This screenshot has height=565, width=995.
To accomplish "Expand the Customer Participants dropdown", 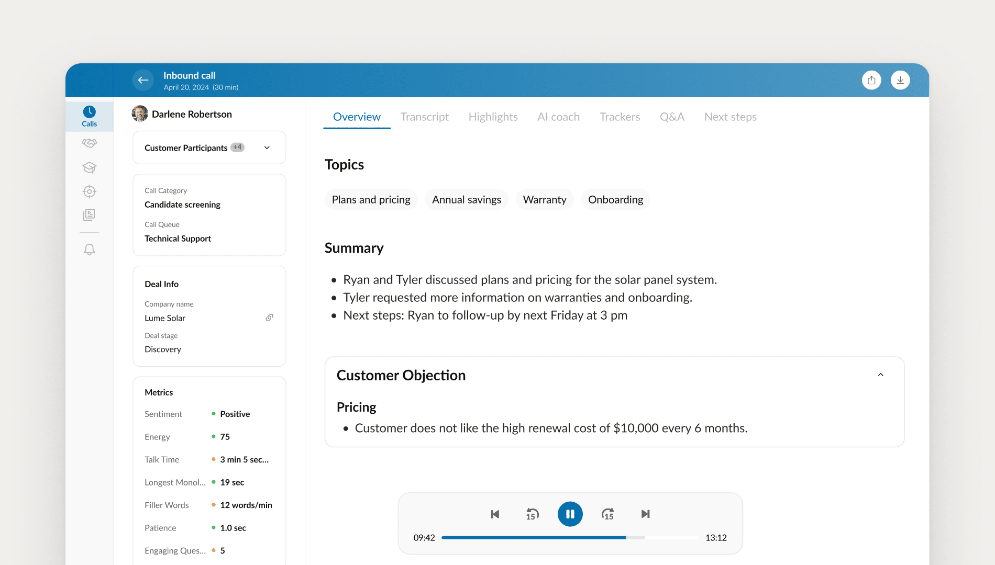I will pos(267,148).
